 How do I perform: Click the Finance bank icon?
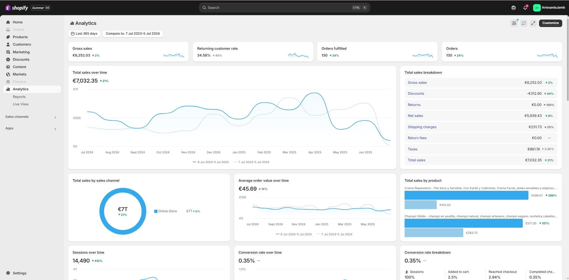point(8,82)
